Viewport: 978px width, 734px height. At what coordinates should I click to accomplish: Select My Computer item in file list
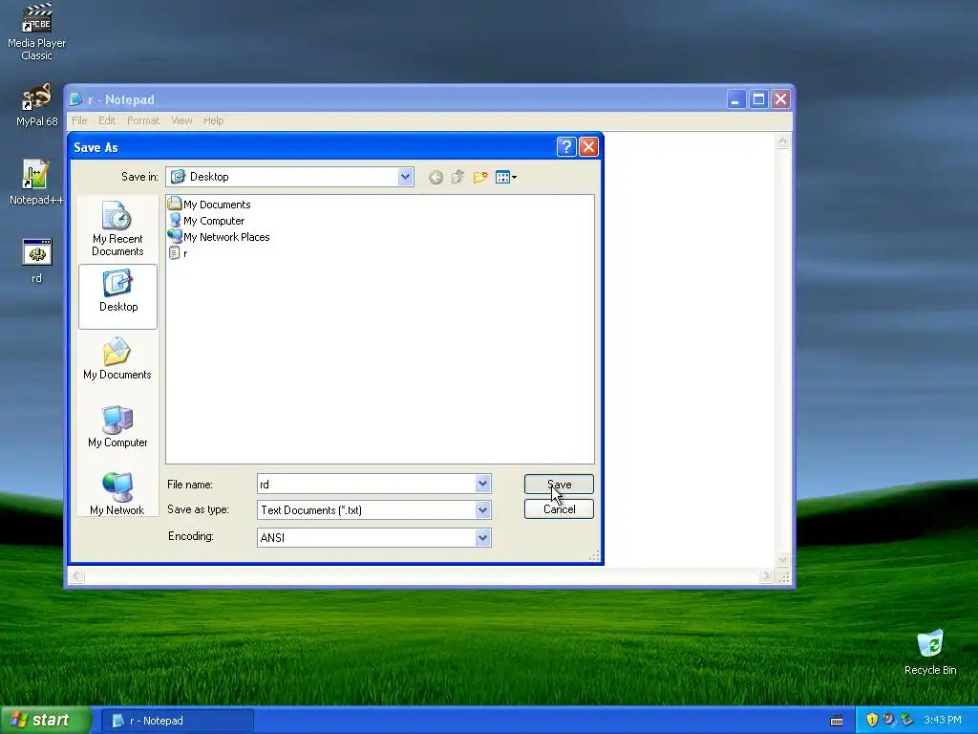[206, 221]
